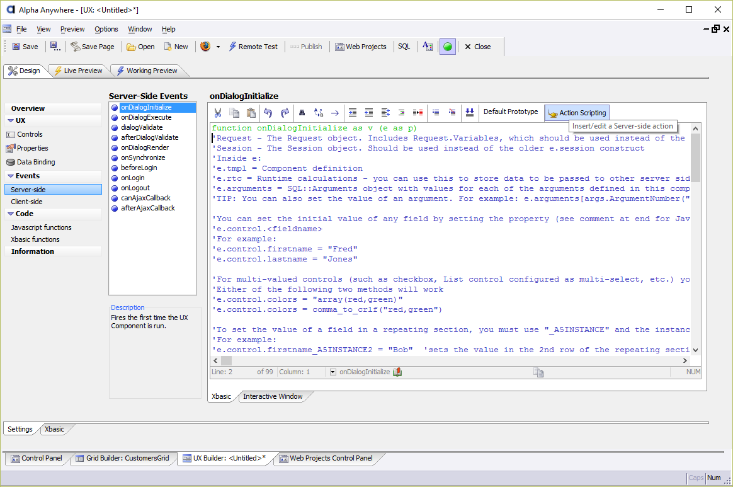Select the lower Xbasic tab beside Settings
This screenshot has height=487, width=733.
[x=54, y=429]
